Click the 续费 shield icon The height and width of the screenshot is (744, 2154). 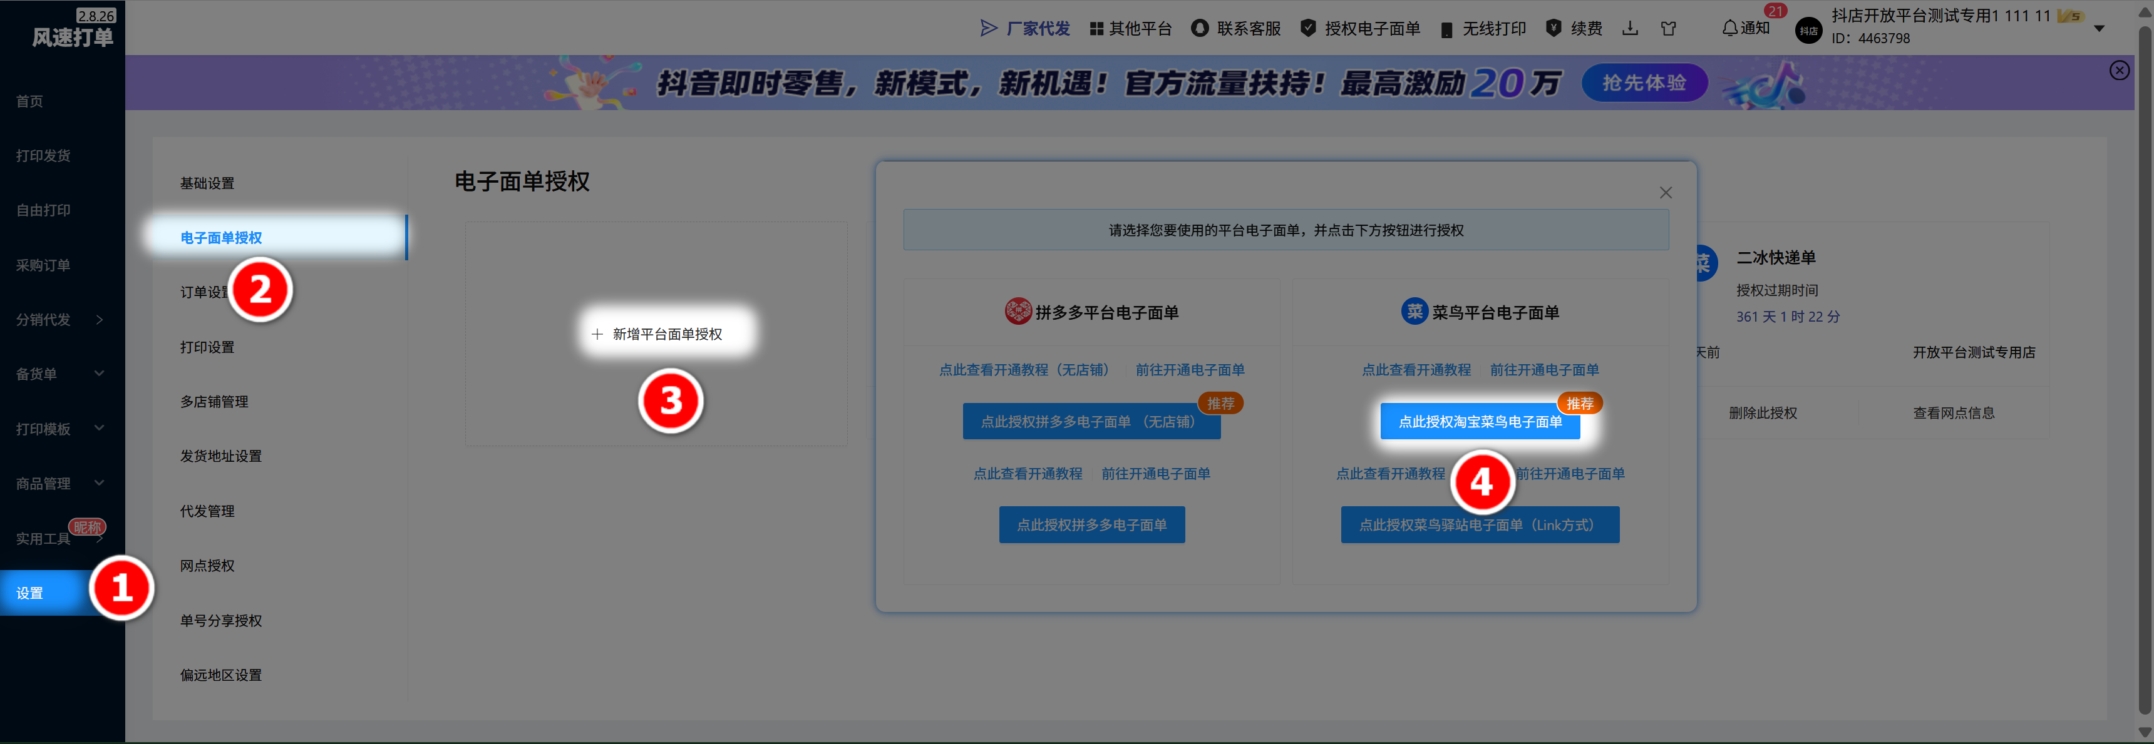coord(1553,28)
